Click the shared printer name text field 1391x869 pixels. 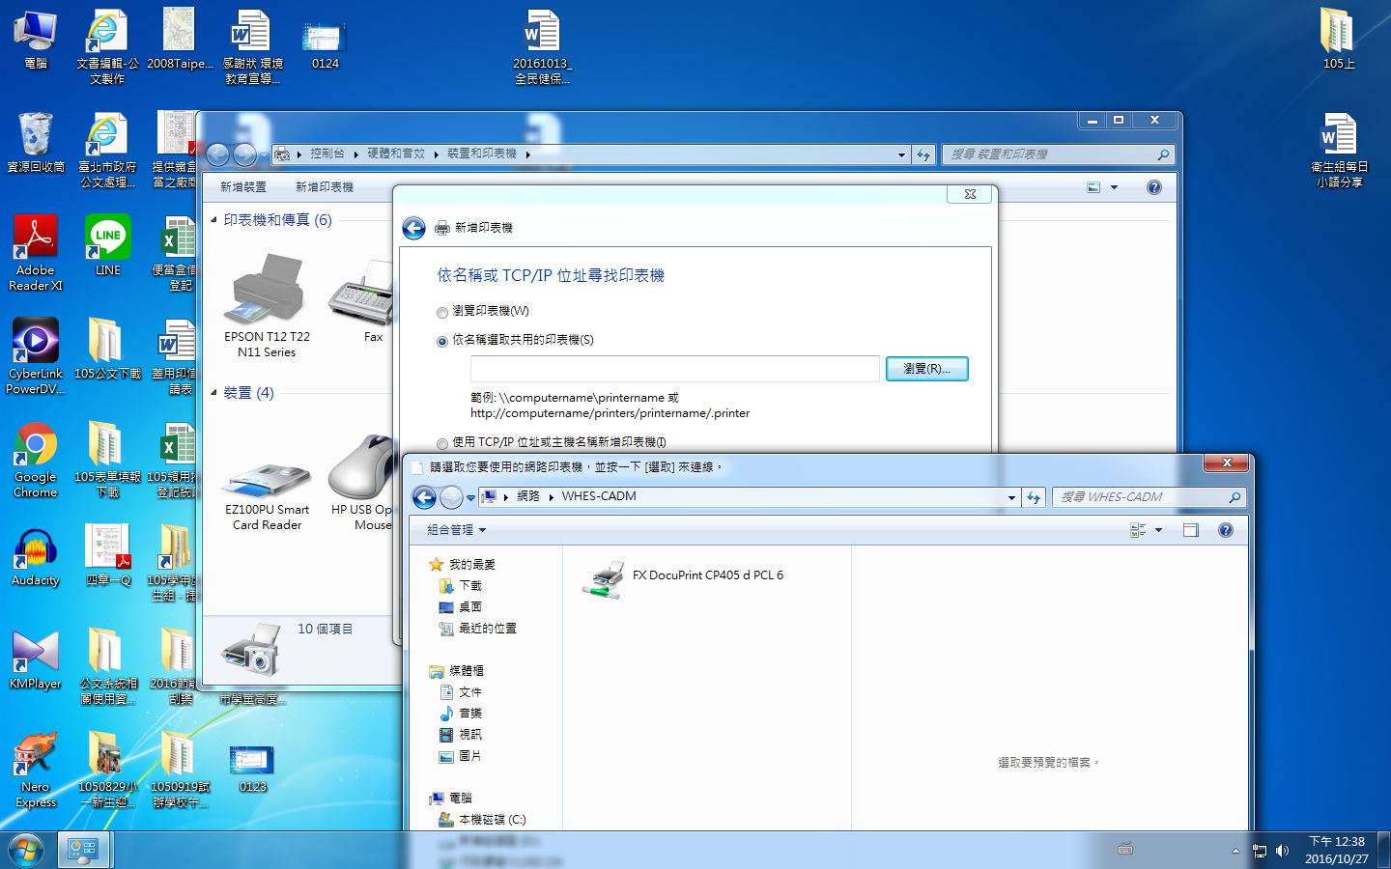(x=674, y=369)
